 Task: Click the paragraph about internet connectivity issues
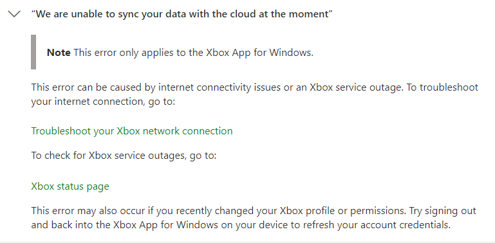point(255,94)
